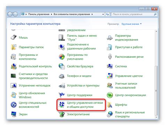Click Устройства и принтеры icon
This screenshot has height=126, width=165.
tap(62, 85)
